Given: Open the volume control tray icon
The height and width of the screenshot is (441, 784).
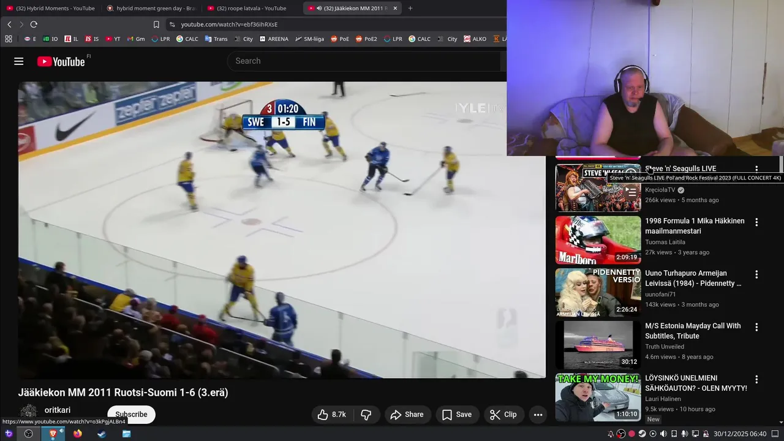Looking at the screenshot, I should pyautogui.click(x=663, y=434).
